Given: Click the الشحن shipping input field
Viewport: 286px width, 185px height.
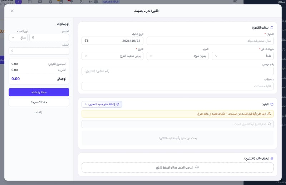Looking at the screenshot, I should point(39,51).
